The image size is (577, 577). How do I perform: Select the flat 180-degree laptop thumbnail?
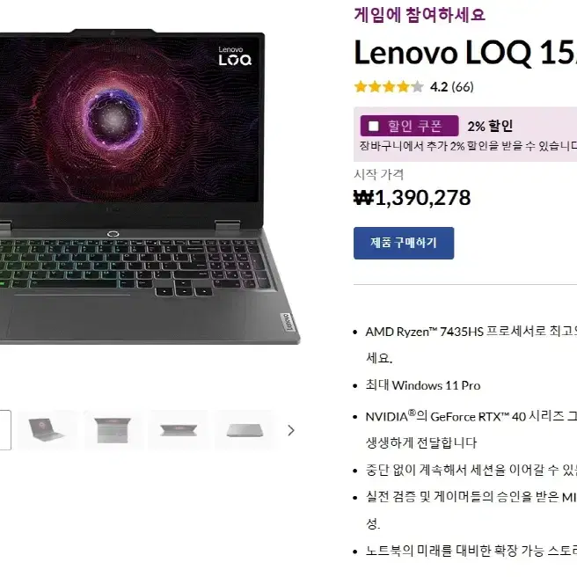(x=179, y=430)
